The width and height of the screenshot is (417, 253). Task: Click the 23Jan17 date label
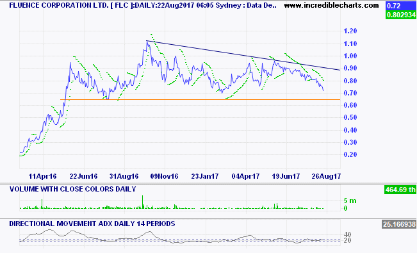tap(205, 176)
